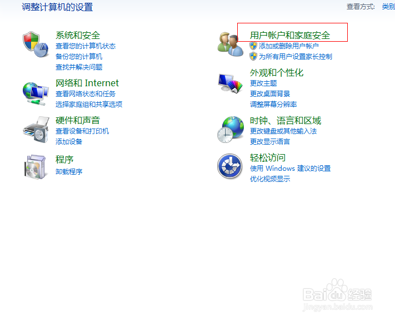
Task: Click the shield icon beside 为所有用户设置家长控制
Action: point(253,57)
